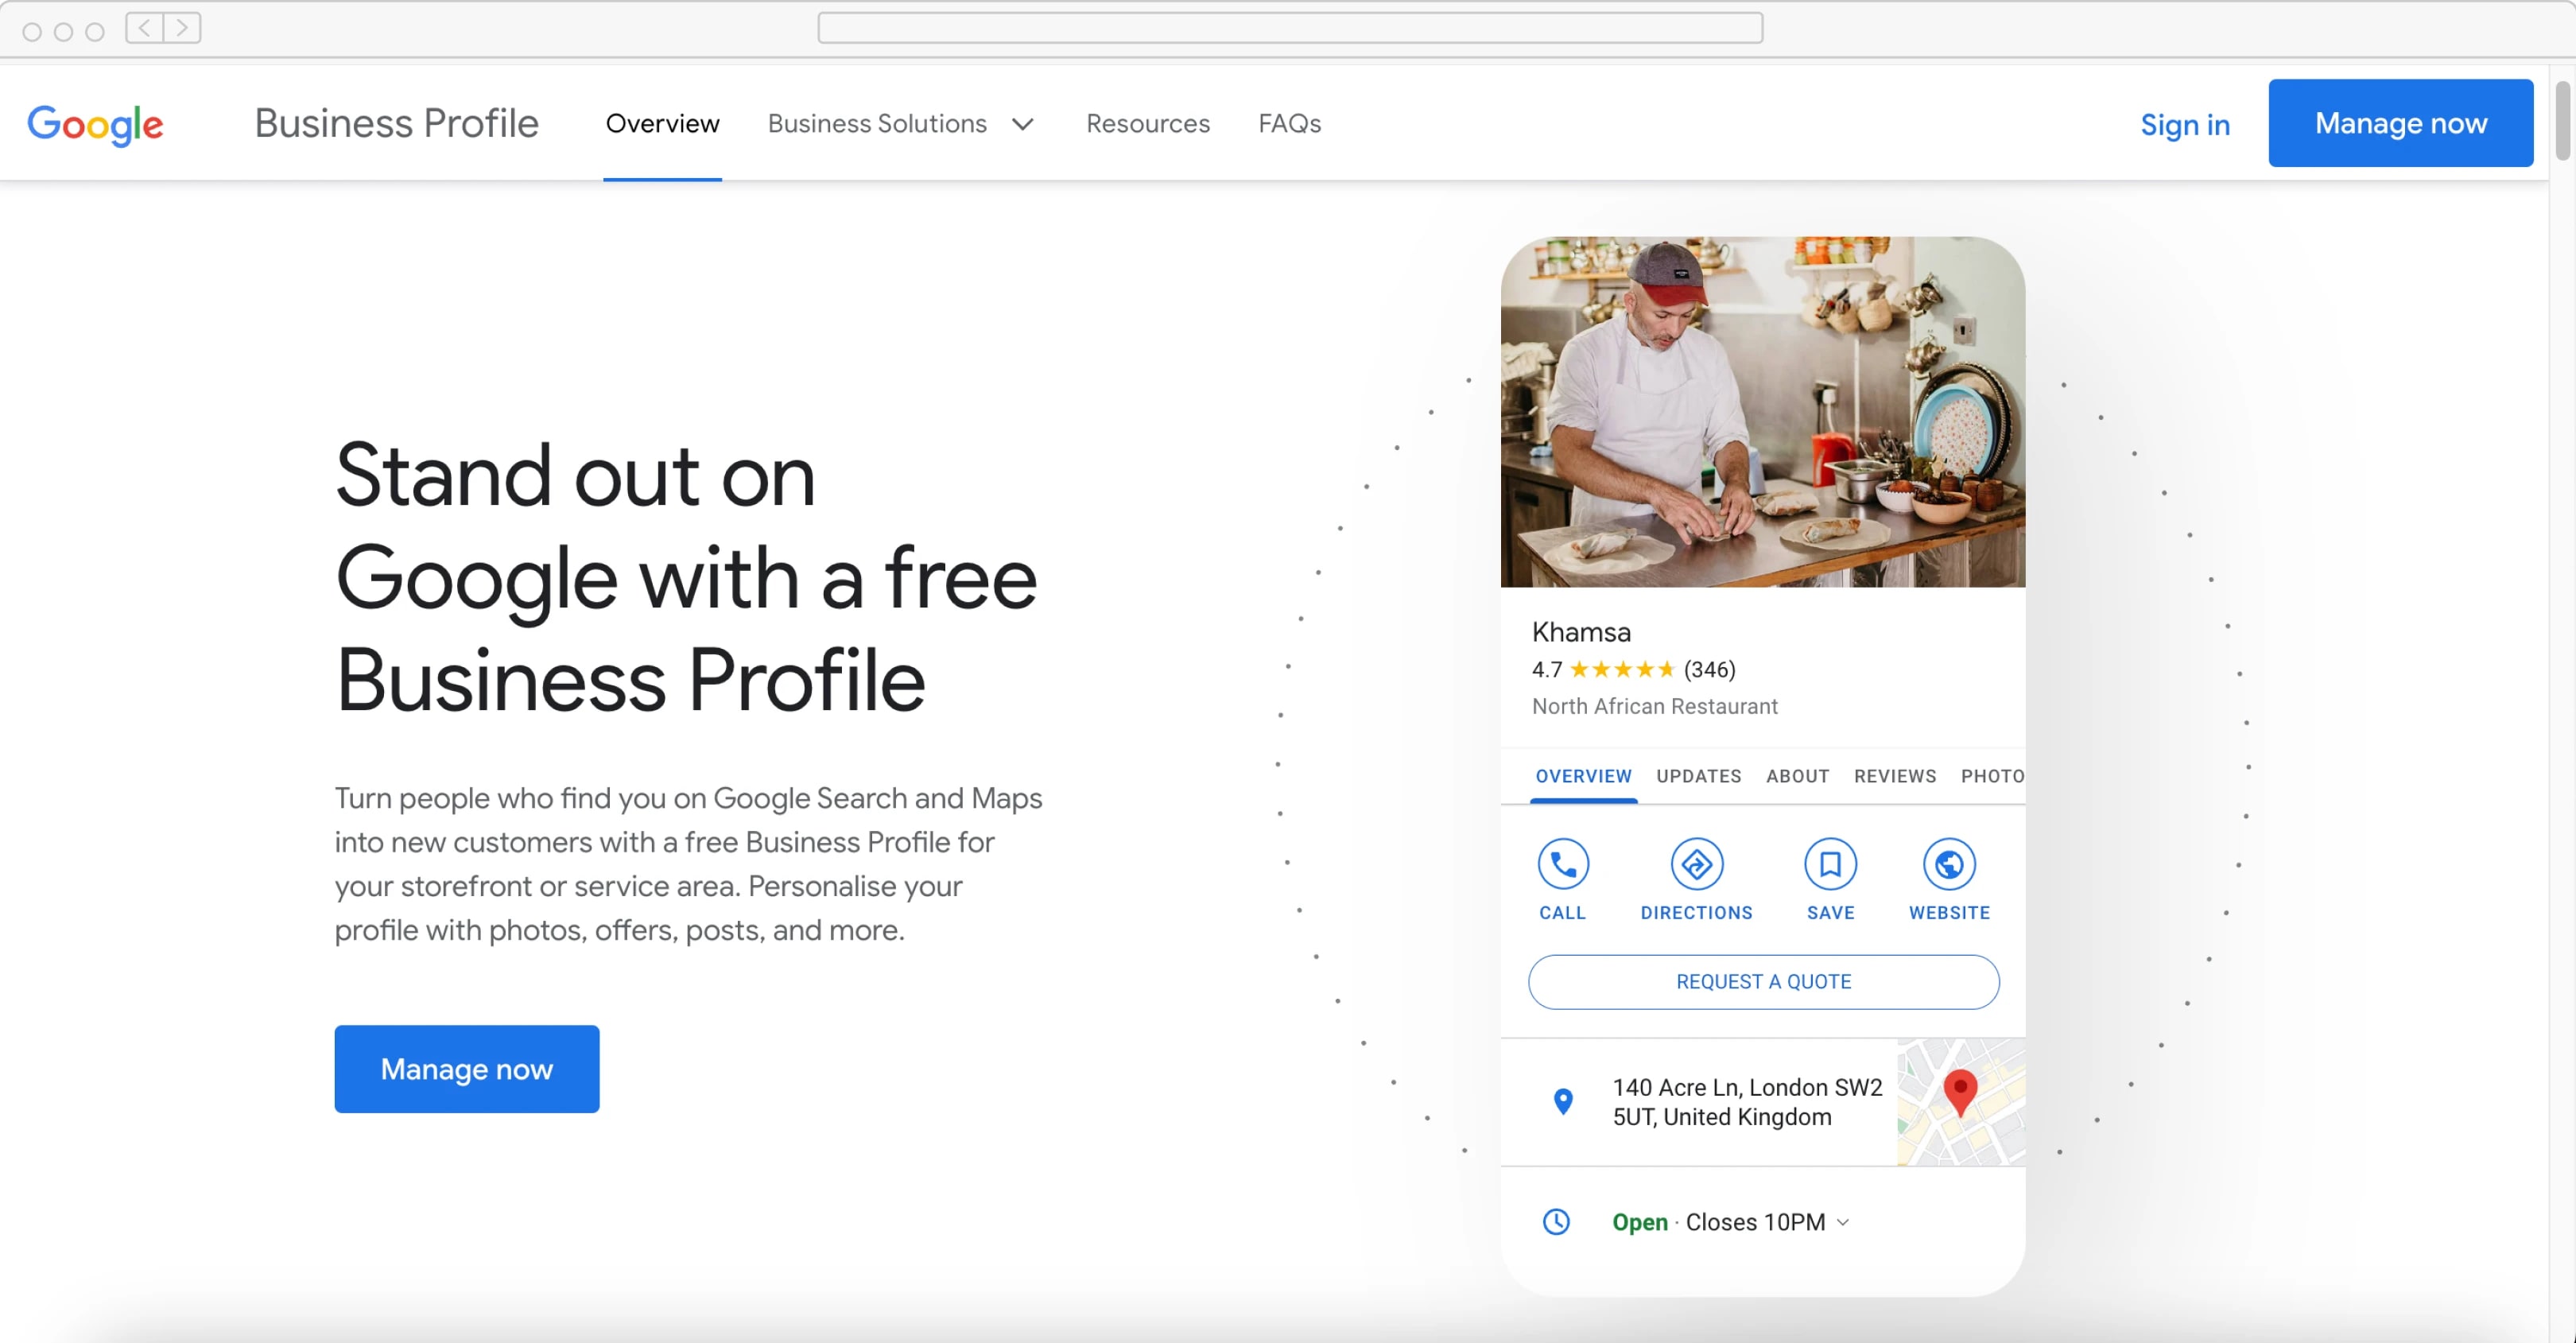The image size is (2576, 1343).
Task: Click the blue location pin icon
Action: click(1562, 1101)
